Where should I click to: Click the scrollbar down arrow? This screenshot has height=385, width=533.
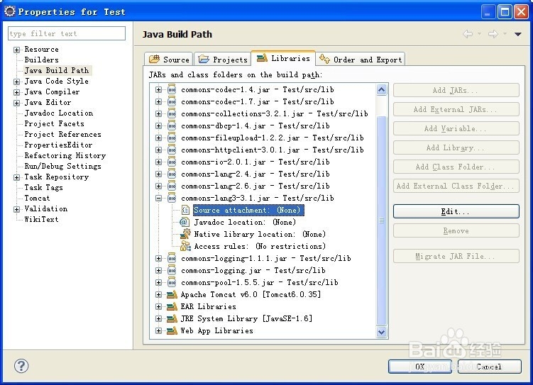381,332
